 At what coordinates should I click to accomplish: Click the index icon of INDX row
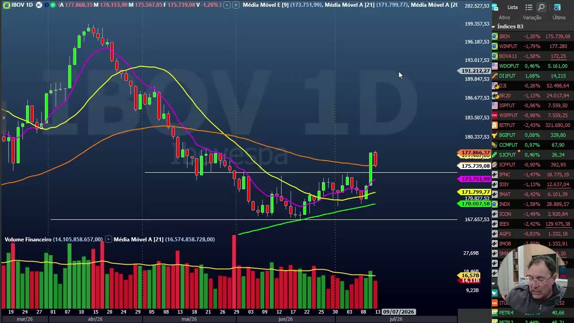click(x=495, y=204)
